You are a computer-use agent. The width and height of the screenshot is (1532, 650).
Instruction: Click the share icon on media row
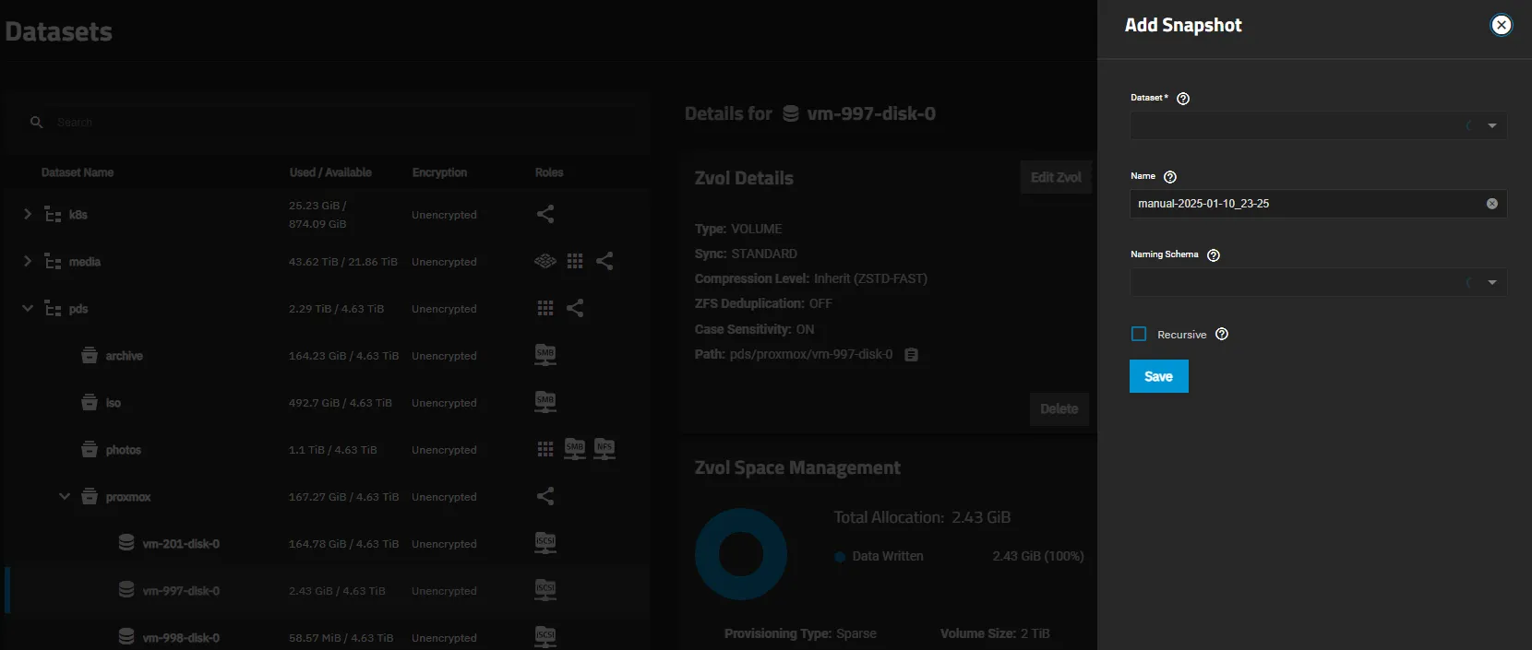604,261
